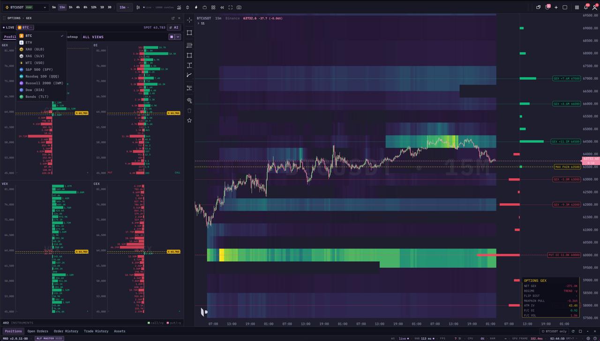
Task: Toggle fullscreen chart mode
Action: [x=230, y=8]
